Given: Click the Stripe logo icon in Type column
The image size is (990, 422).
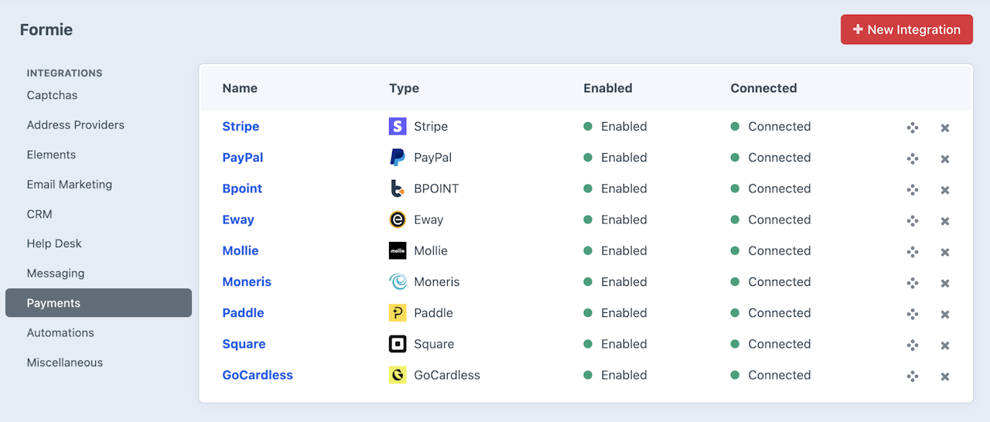Looking at the screenshot, I should pyautogui.click(x=398, y=126).
